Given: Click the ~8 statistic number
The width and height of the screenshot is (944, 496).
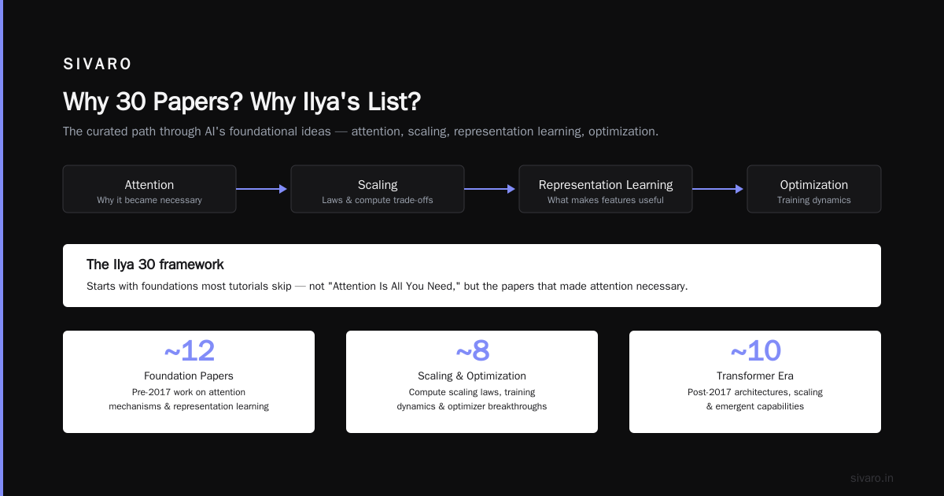Looking at the screenshot, I should tap(472, 351).
